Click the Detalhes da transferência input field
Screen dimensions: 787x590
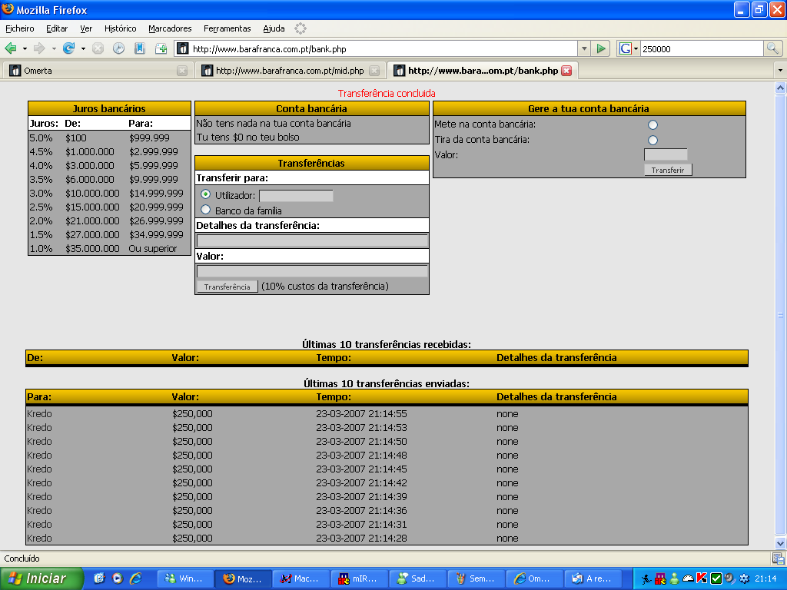click(312, 241)
